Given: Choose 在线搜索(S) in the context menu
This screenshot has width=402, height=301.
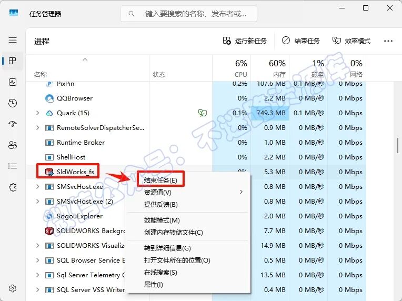Looking at the screenshot, I should pos(160,273).
